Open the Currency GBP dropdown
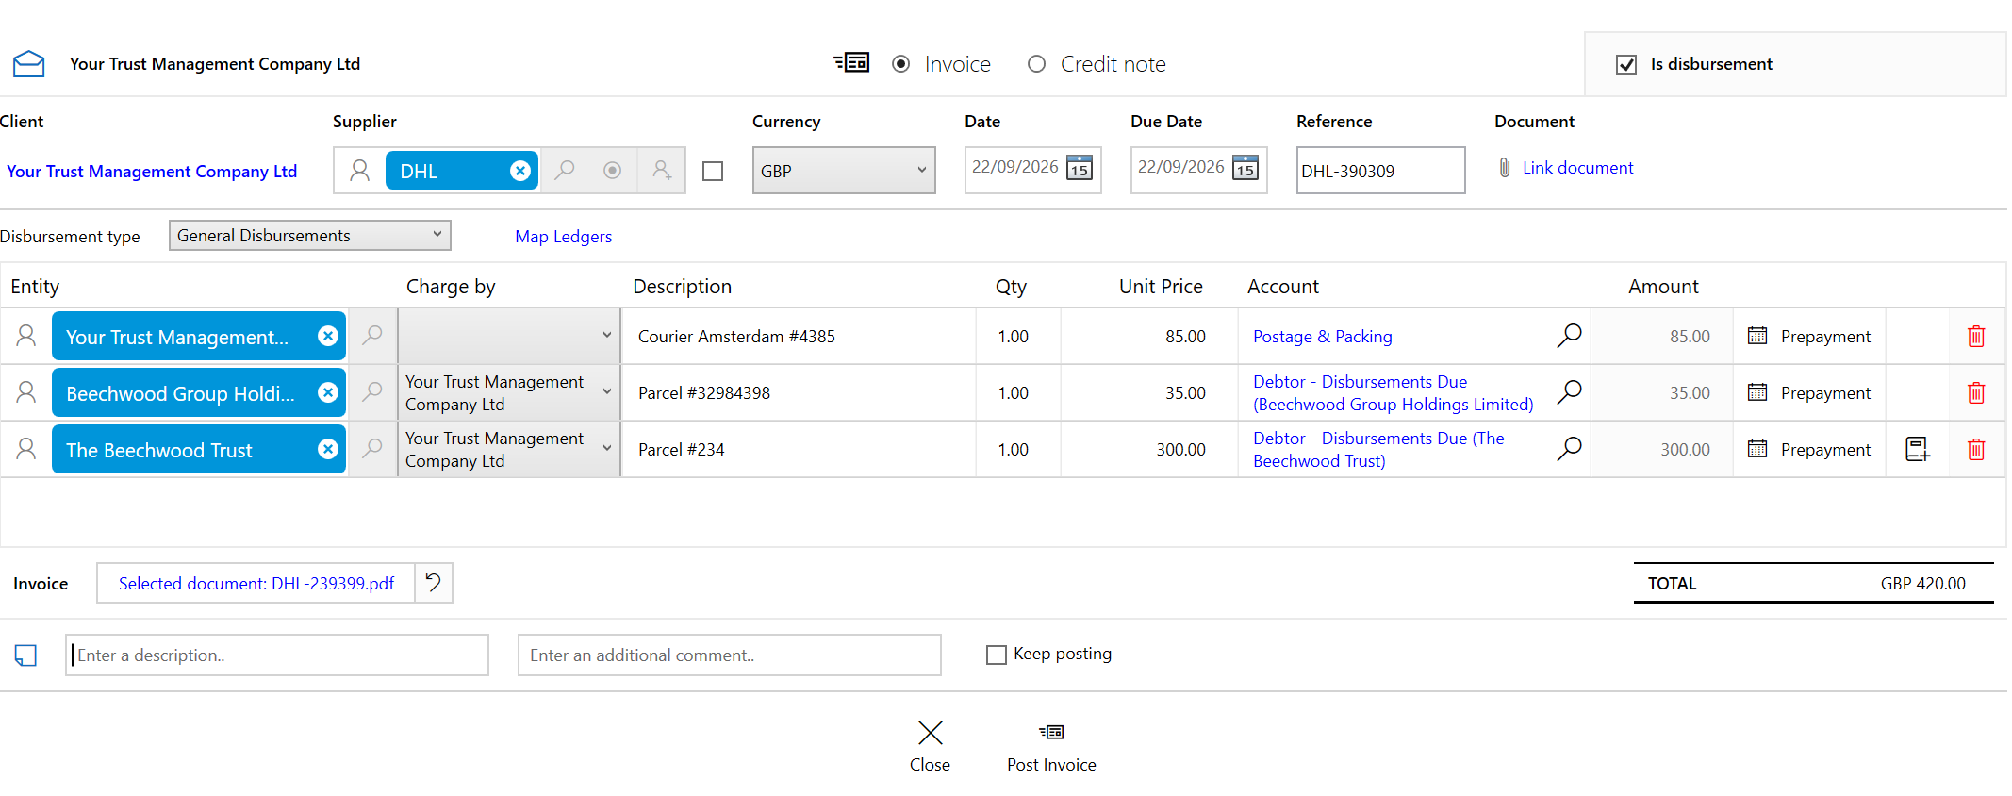Image resolution: width=2012 pixels, height=796 pixels. tap(844, 171)
